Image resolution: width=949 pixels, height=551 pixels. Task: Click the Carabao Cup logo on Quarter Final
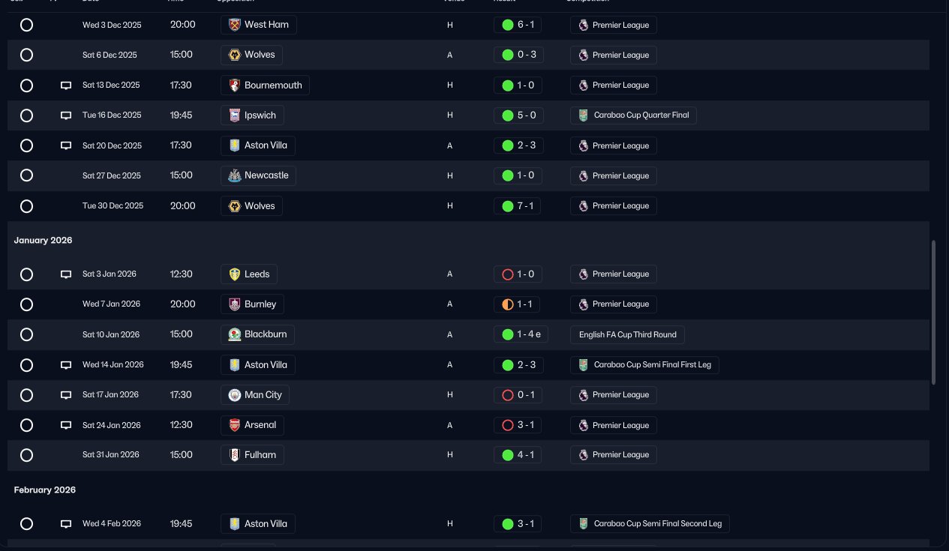(584, 115)
